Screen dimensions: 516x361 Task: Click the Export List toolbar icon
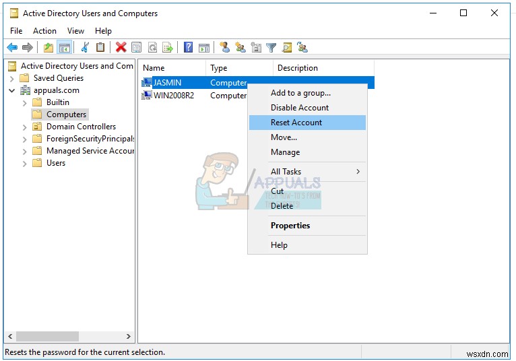click(168, 47)
